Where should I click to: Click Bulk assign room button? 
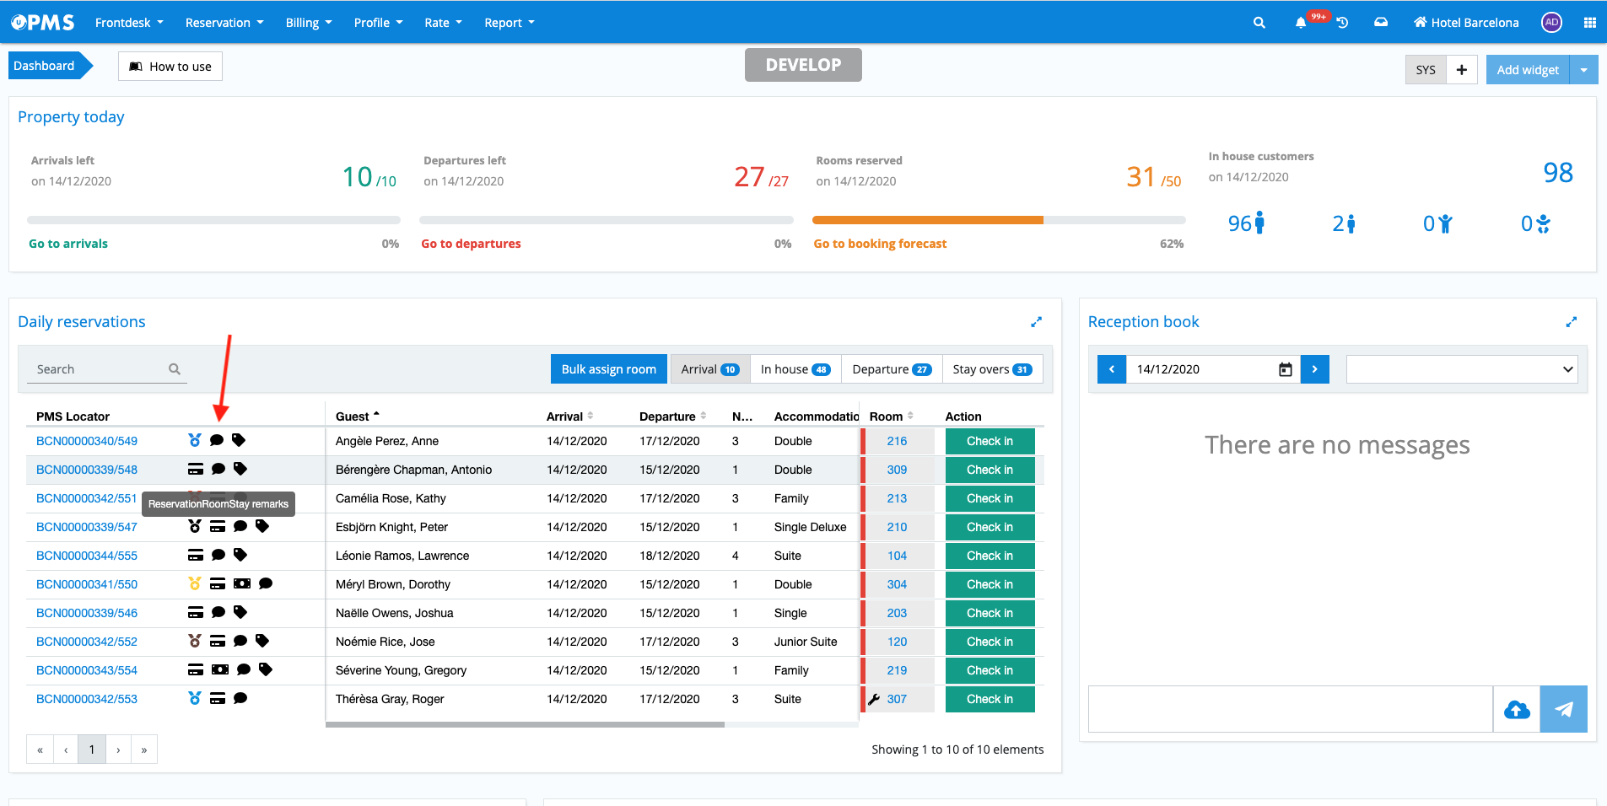[x=608, y=369]
